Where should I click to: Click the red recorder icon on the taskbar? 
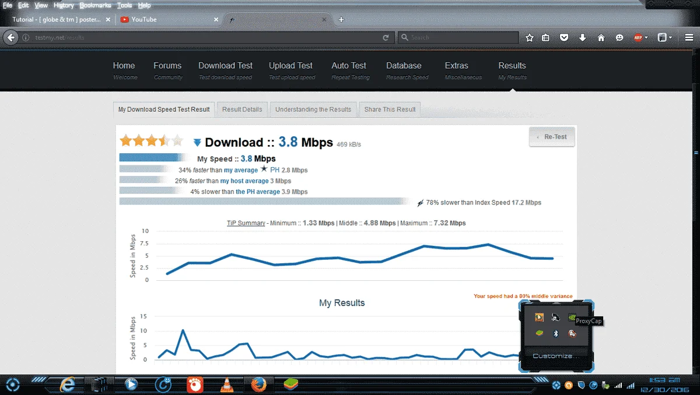[195, 385]
